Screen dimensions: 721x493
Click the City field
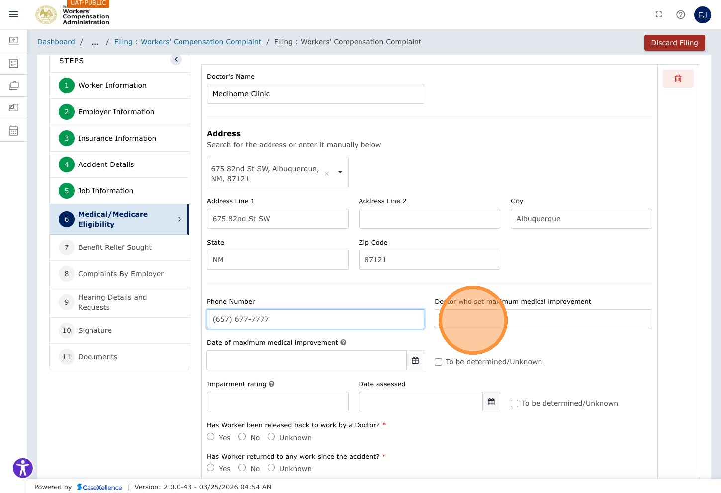[x=581, y=219]
